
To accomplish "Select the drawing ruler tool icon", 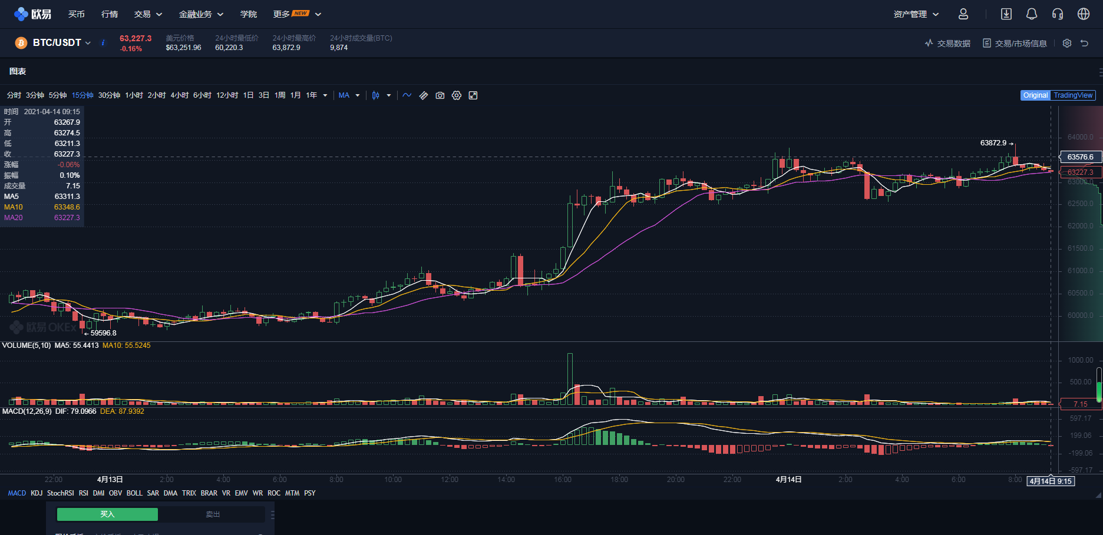I will (x=424, y=95).
